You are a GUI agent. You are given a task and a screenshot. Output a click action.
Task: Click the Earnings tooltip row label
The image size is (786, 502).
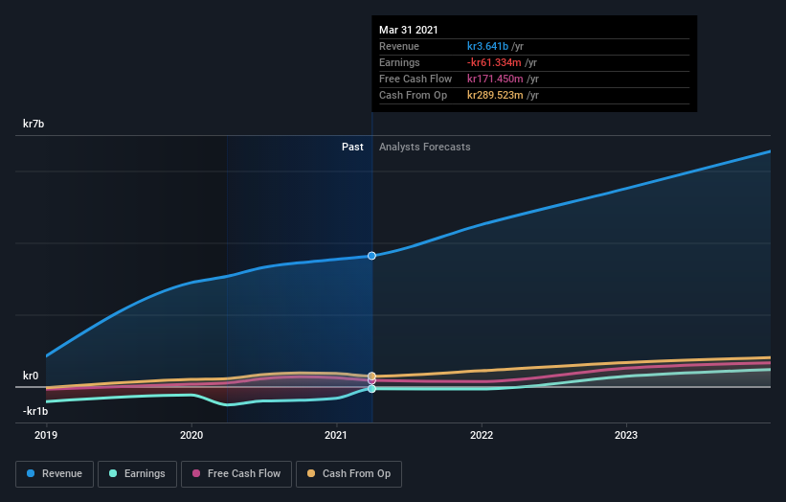(399, 62)
